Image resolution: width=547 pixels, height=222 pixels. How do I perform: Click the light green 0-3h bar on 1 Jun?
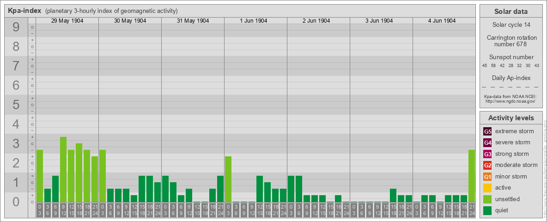point(228,179)
